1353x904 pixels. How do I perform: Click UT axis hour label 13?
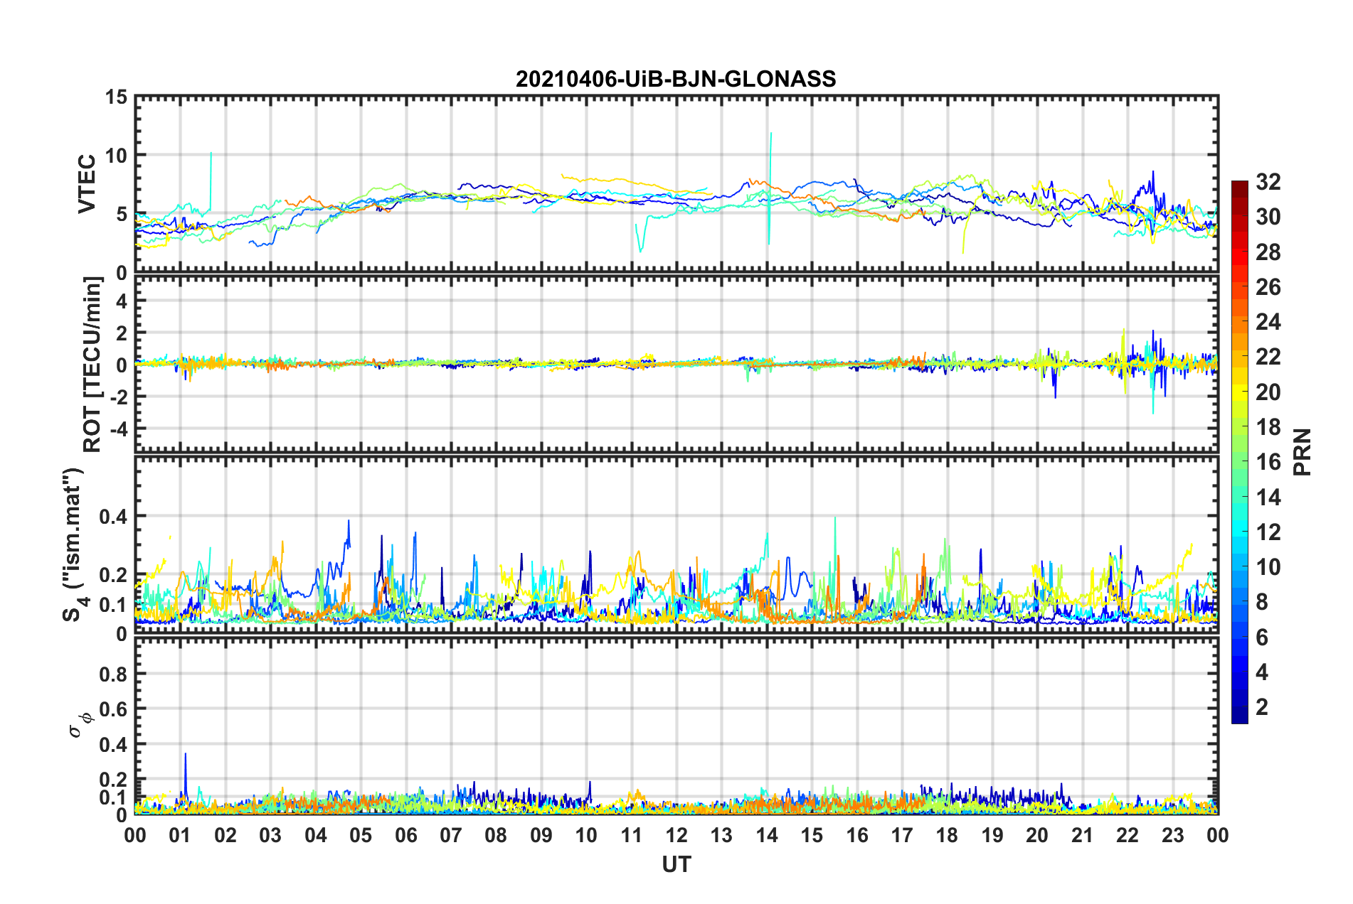(x=722, y=835)
